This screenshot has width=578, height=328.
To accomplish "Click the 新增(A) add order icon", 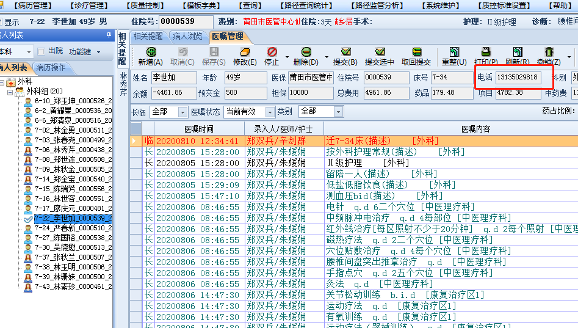I will 151,52.
